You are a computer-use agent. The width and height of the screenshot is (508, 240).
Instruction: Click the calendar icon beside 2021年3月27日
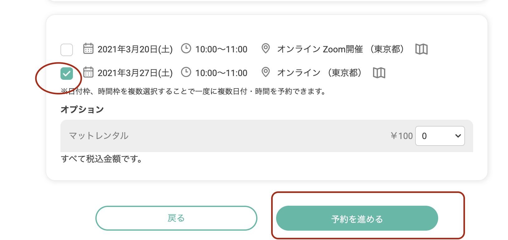pyautogui.click(x=88, y=72)
